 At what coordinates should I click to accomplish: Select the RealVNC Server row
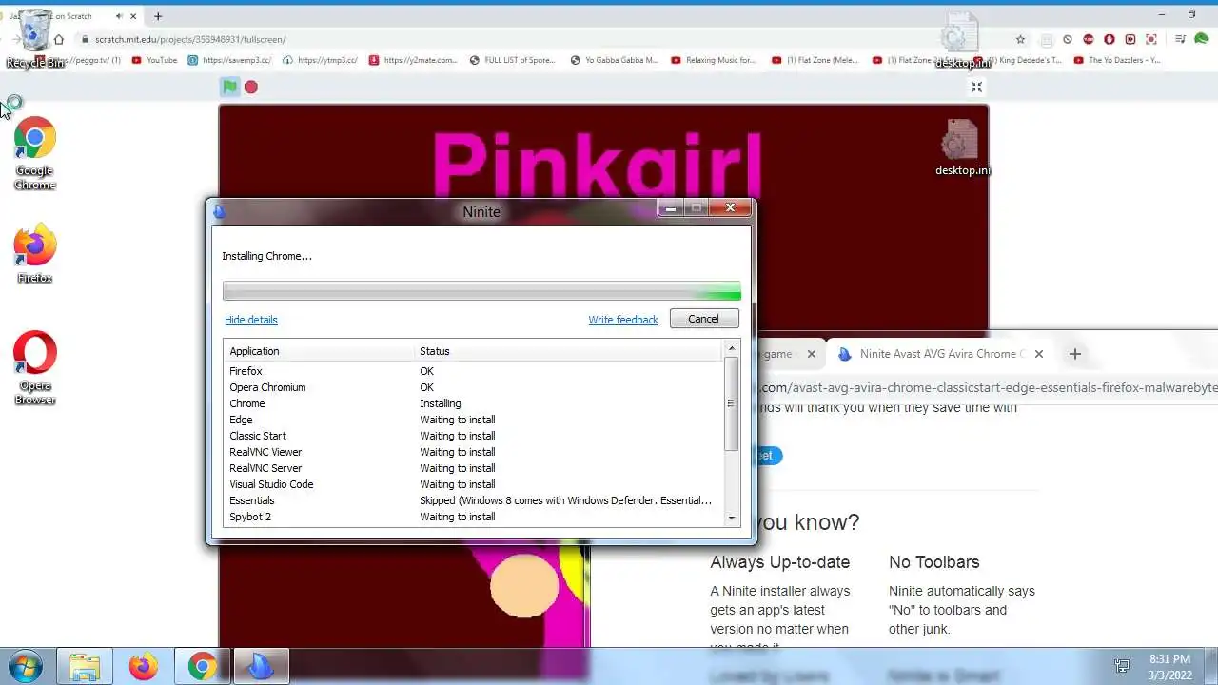(x=473, y=468)
